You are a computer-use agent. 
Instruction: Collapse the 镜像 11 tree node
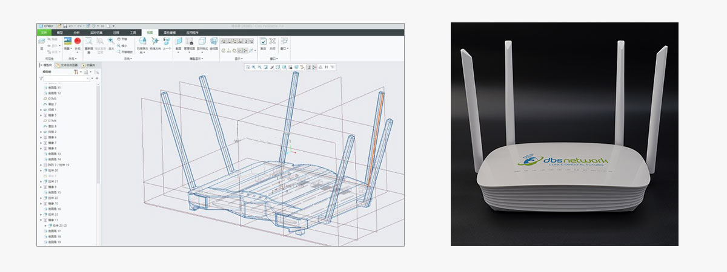tap(41, 220)
